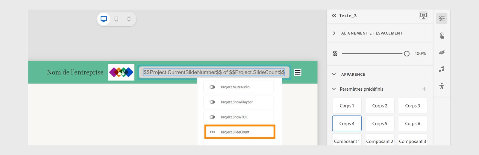Apply the Composant 3 preset
The height and width of the screenshot is (155, 479).
pos(413,140)
